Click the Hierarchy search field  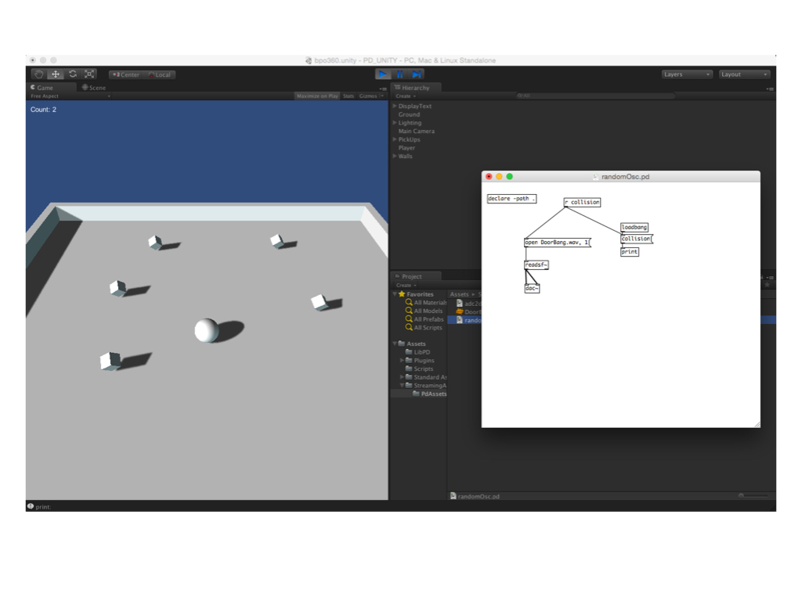pos(594,96)
